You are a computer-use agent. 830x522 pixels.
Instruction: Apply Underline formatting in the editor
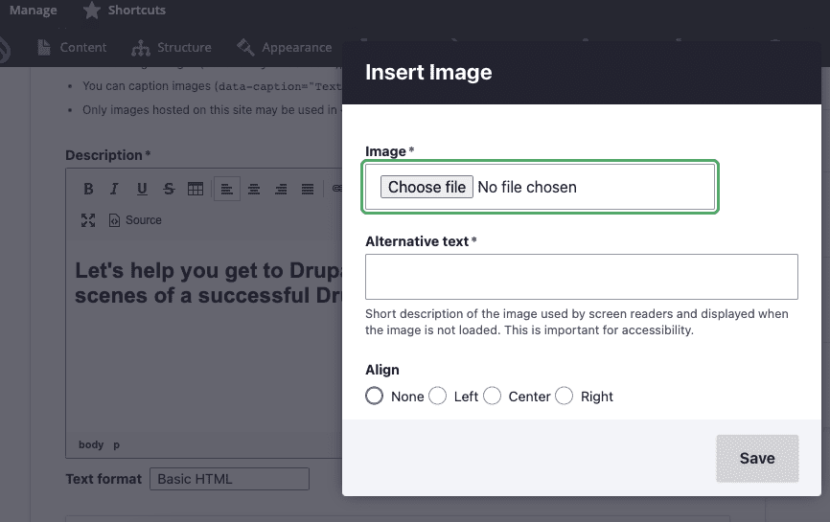point(142,189)
